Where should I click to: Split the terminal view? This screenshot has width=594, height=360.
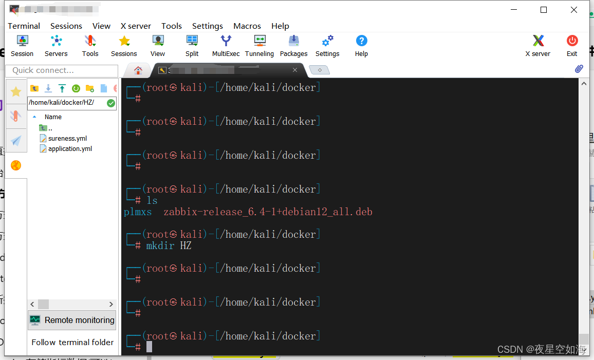[192, 46]
